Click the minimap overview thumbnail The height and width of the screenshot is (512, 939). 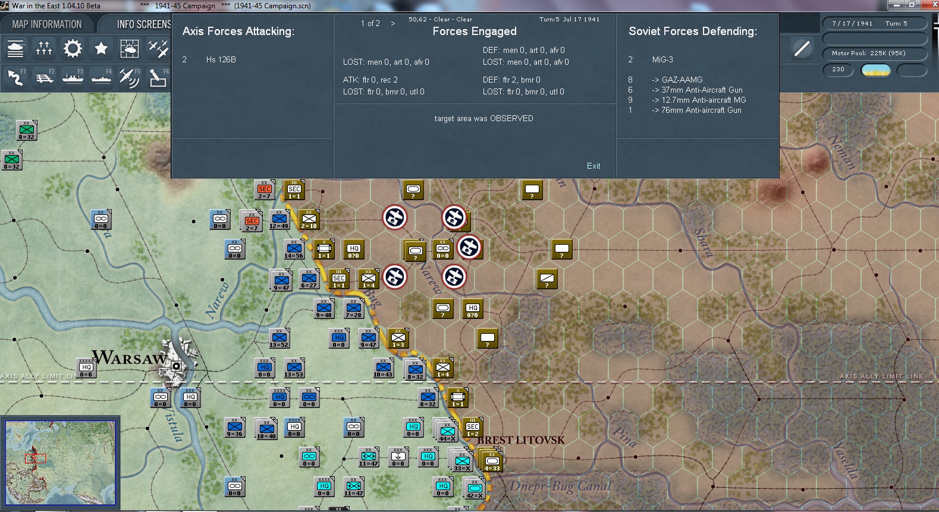[61, 463]
